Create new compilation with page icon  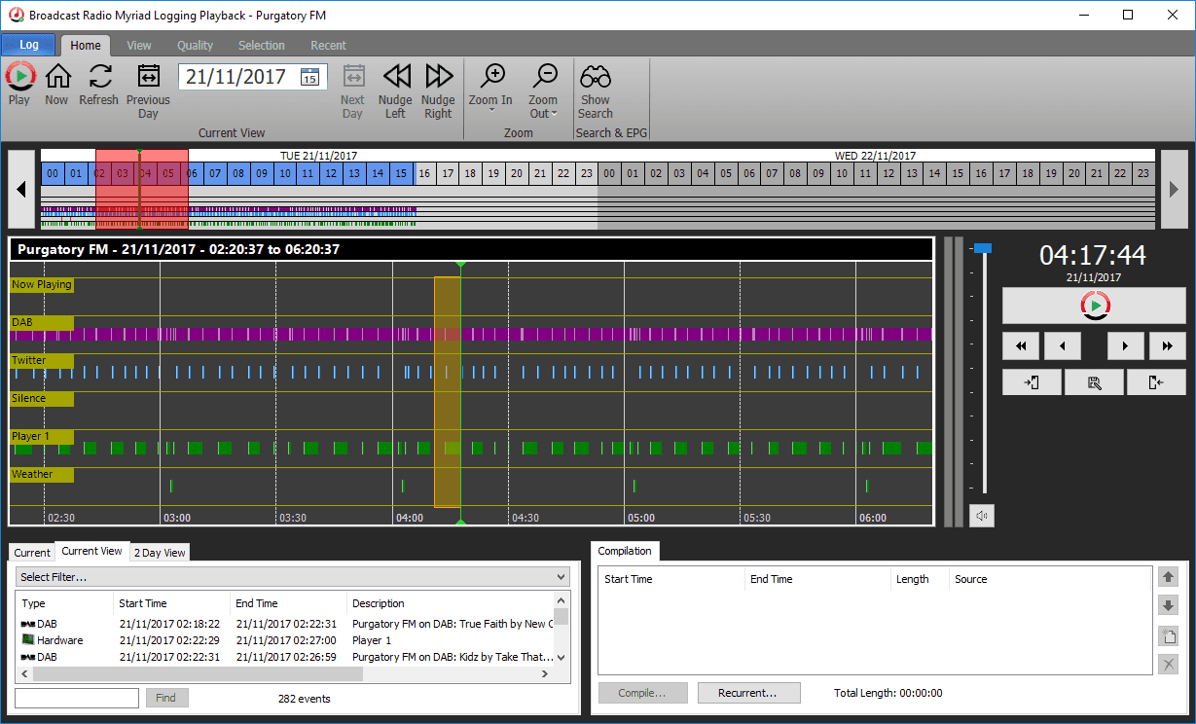tap(1169, 636)
